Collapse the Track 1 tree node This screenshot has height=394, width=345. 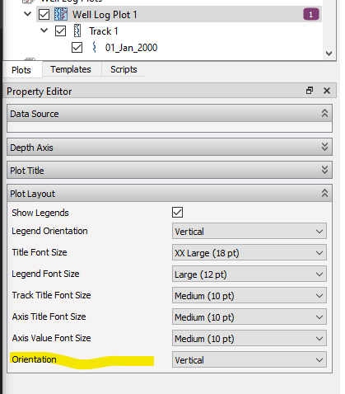point(44,30)
